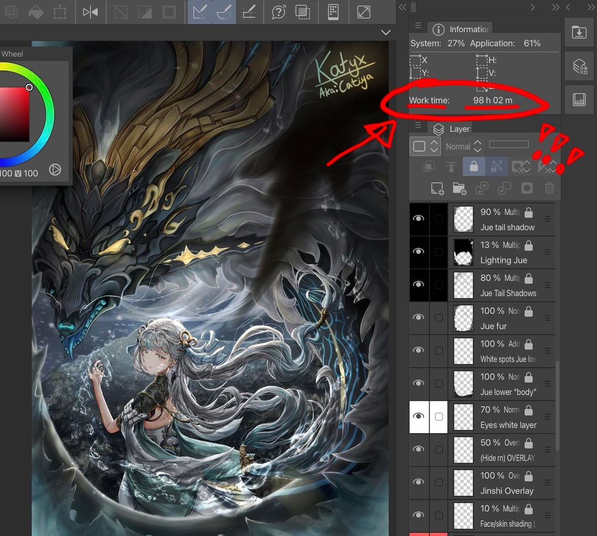Toggle the Snap to Ruler icon
The height and width of the screenshot is (536, 597).
(200, 12)
